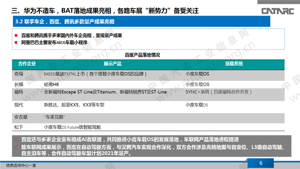
Task: Click 小度车载OS in the 现代 row
Action: point(197,105)
